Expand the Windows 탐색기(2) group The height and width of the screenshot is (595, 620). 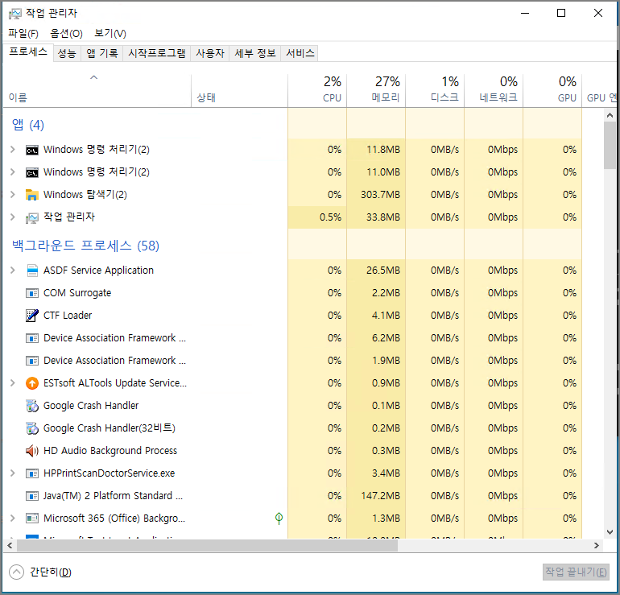(13, 195)
